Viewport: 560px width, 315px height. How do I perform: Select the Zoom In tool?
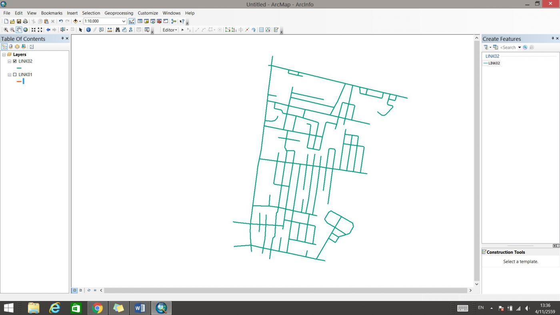pyautogui.click(x=6, y=30)
